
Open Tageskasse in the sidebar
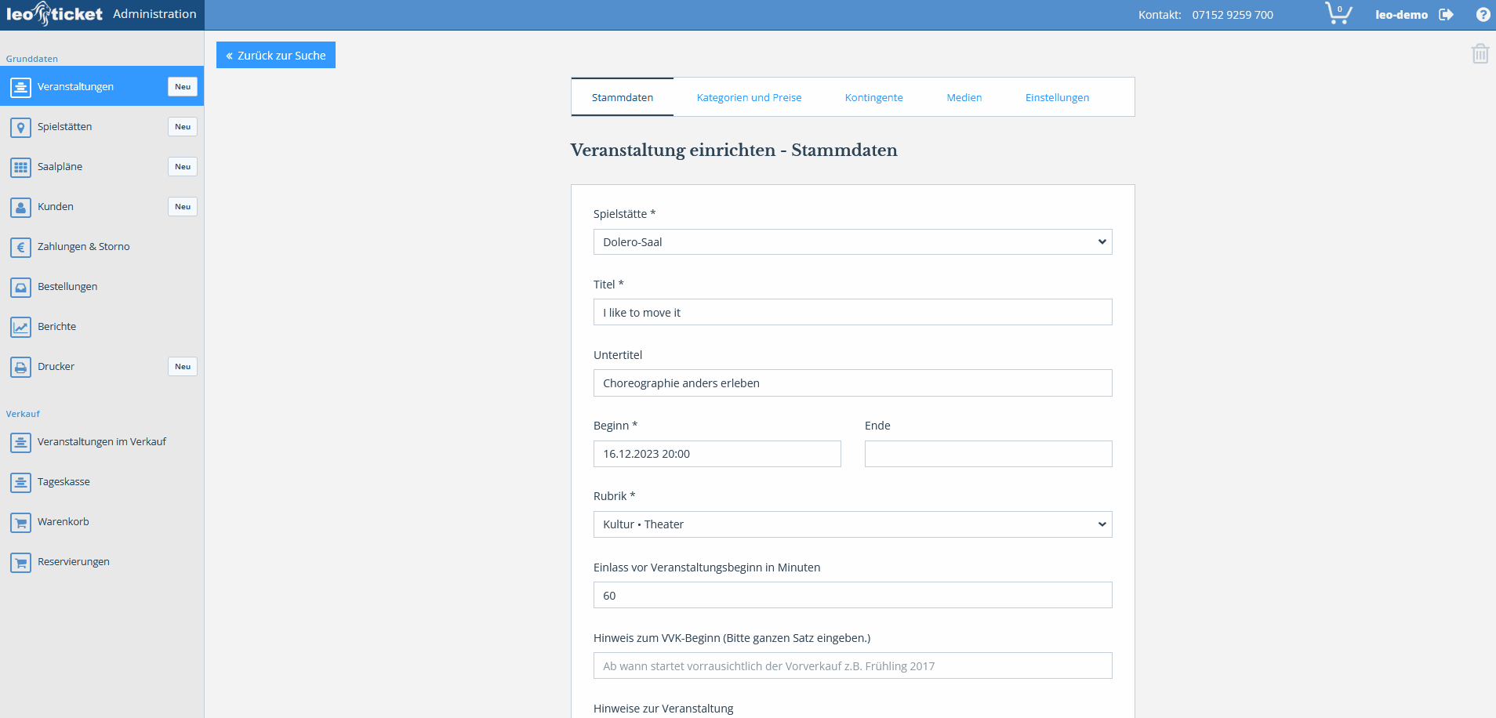pos(64,482)
